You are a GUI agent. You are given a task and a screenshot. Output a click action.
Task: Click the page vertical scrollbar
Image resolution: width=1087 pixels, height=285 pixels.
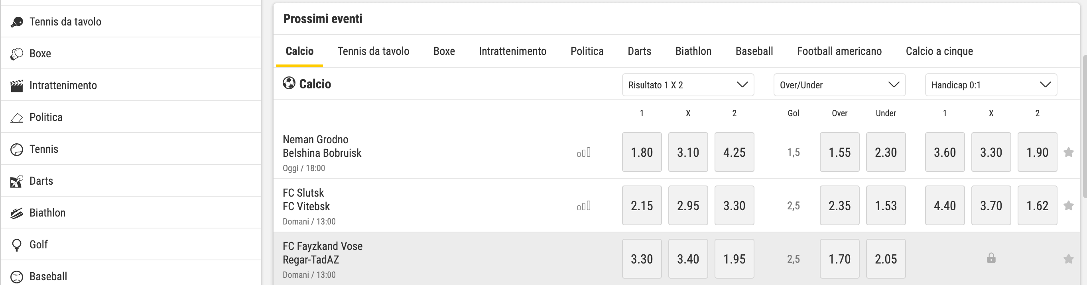point(1085,126)
